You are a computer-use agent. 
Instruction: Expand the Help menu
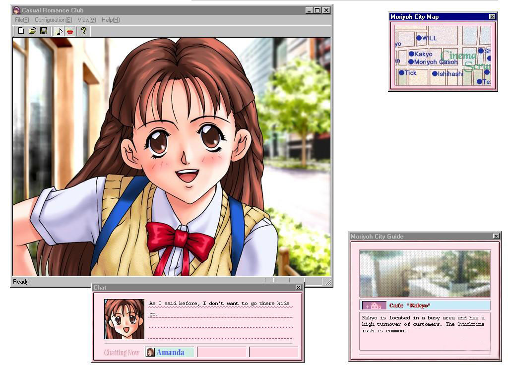click(110, 20)
